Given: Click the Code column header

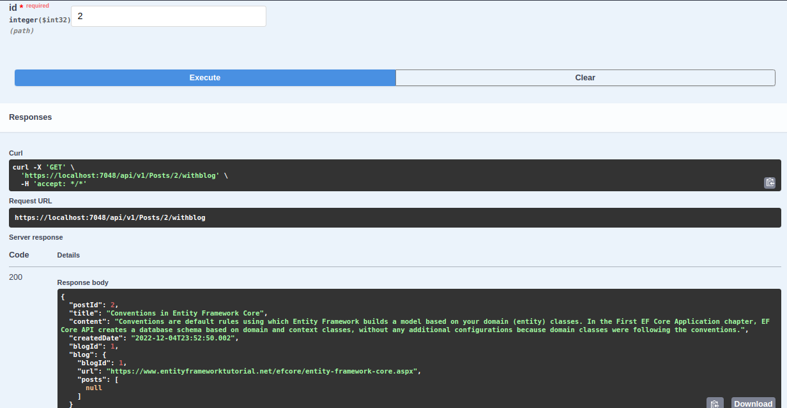Looking at the screenshot, I should coord(19,254).
